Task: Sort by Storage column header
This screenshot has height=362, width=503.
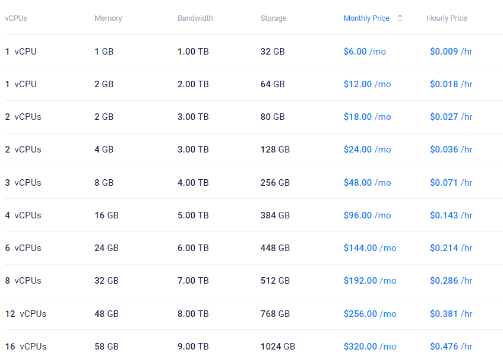Action: 273,18
